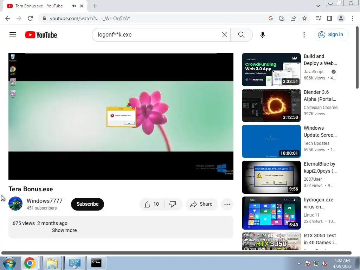This screenshot has width=360, height=270.
Task: Sign in to YouTube
Action: click(x=331, y=35)
